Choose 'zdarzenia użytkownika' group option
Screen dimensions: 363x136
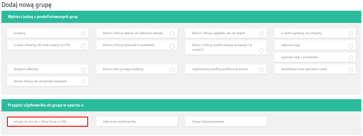(x=137, y=122)
